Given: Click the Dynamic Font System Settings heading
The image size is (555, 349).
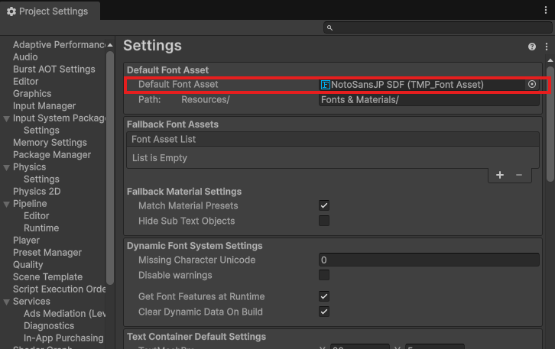Looking at the screenshot, I should point(195,246).
